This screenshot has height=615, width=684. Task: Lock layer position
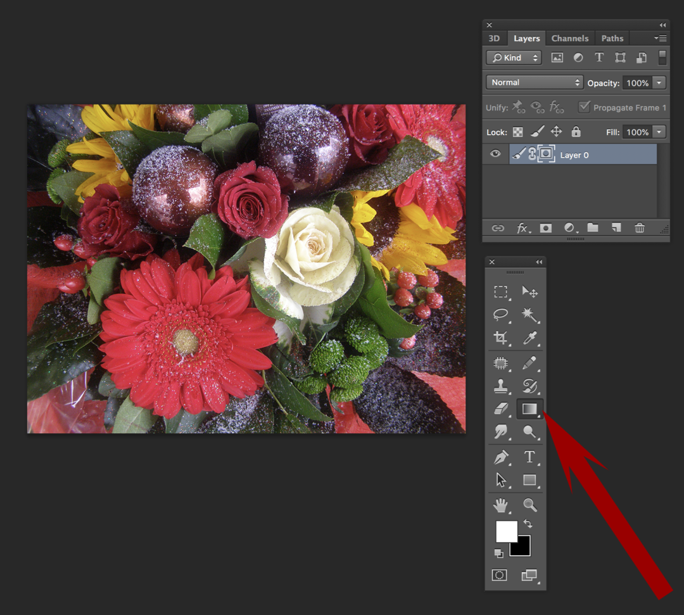[x=556, y=131]
